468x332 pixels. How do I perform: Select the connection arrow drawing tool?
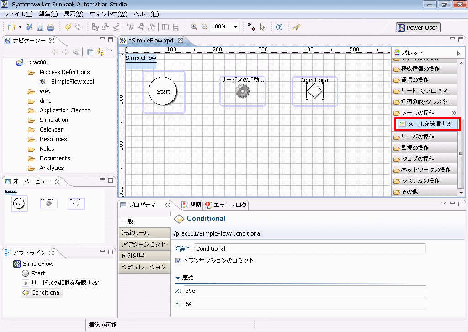[251, 27]
